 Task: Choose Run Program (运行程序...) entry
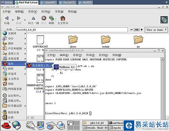14,96
